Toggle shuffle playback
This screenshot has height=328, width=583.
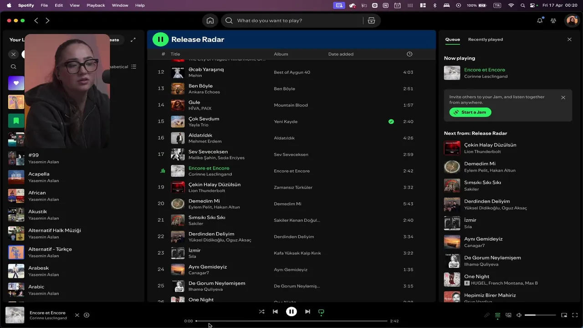pyautogui.click(x=261, y=312)
